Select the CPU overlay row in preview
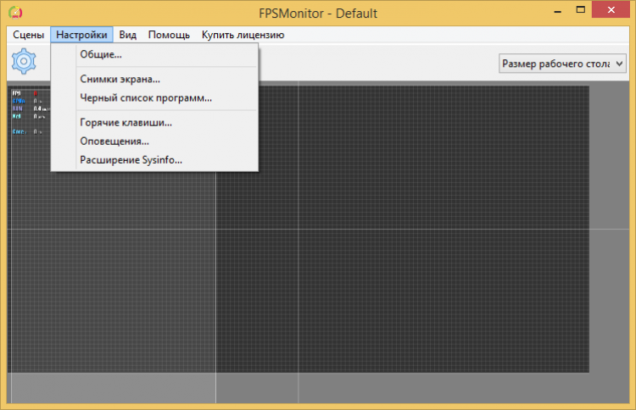The image size is (636, 410). pyautogui.click(x=27, y=101)
